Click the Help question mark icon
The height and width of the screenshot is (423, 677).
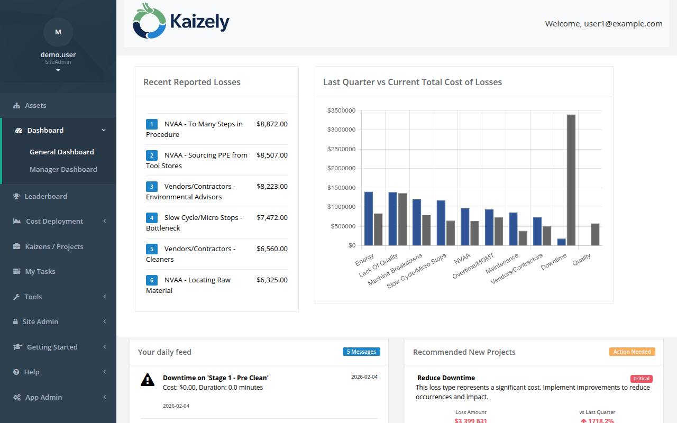pos(16,372)
